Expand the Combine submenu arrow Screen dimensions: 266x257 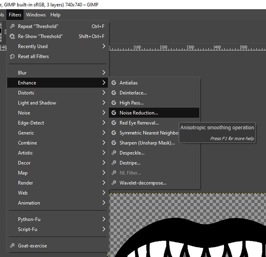tap(104, 143)
